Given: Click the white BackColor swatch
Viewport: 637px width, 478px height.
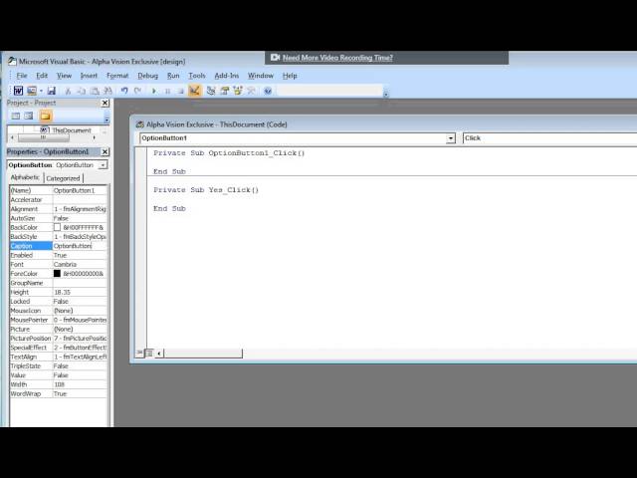Looking at the screenshot, I should [57, 227].
